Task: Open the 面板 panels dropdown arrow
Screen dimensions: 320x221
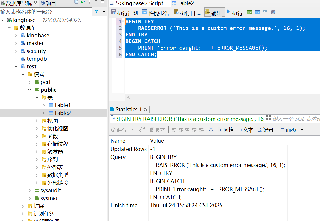Action: (302, 130)
